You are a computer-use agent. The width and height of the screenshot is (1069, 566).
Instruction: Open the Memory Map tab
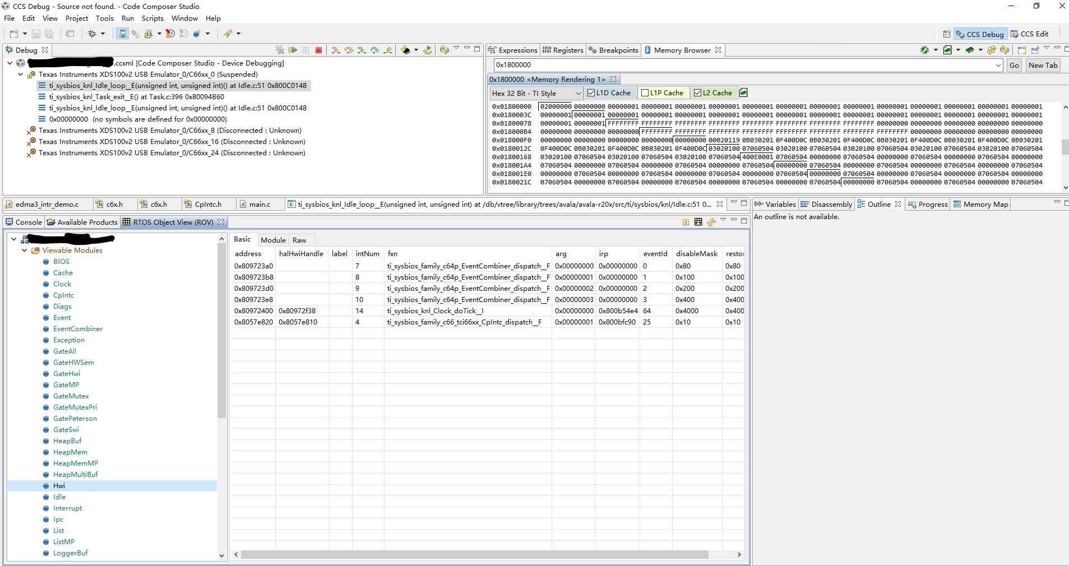pyautogui.click(x=980, y=205)
